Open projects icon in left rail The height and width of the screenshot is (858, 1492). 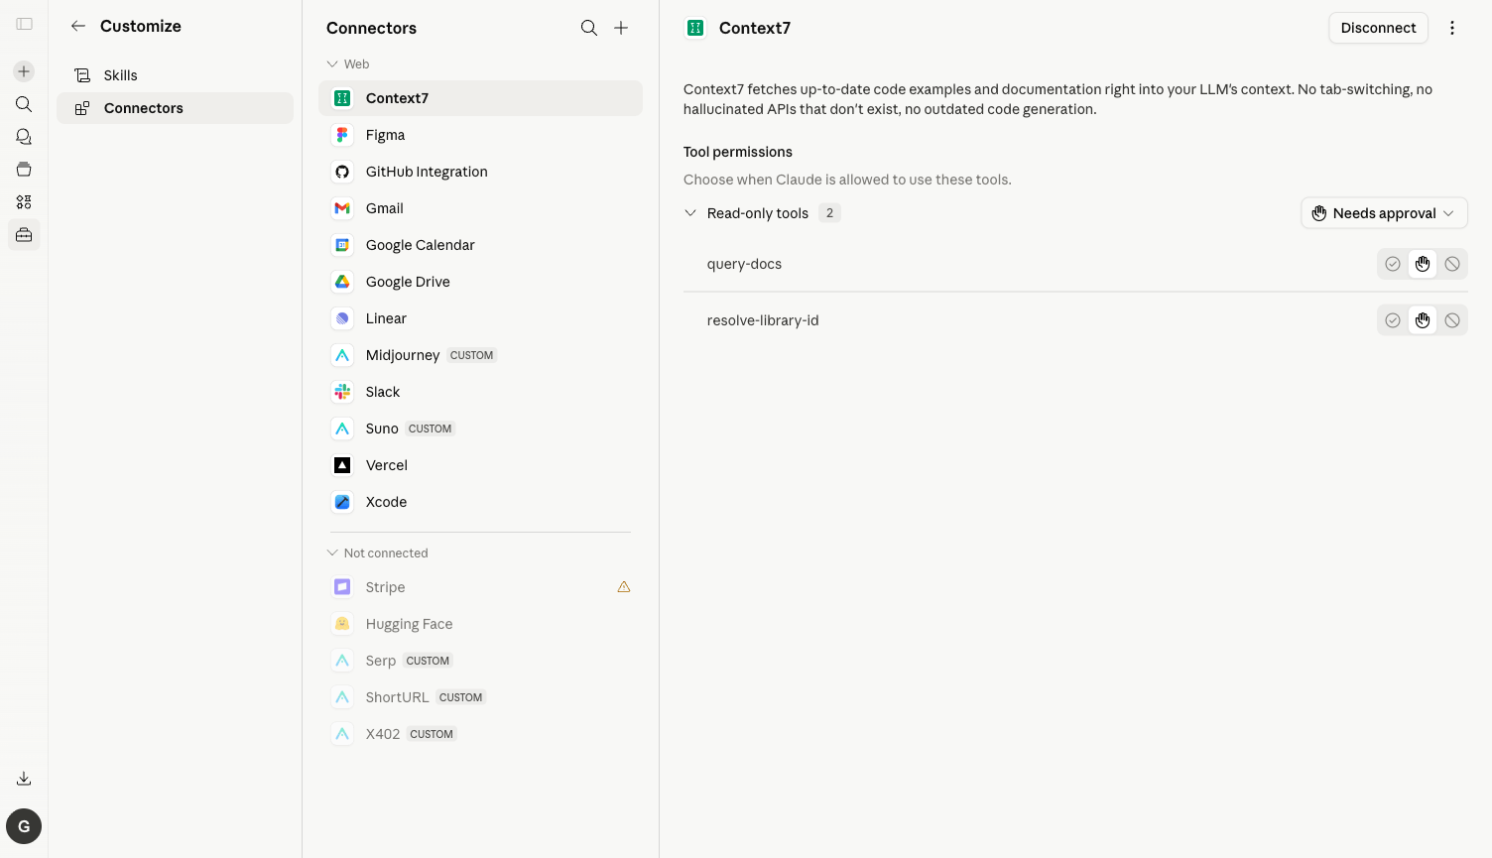click(24, 170)
